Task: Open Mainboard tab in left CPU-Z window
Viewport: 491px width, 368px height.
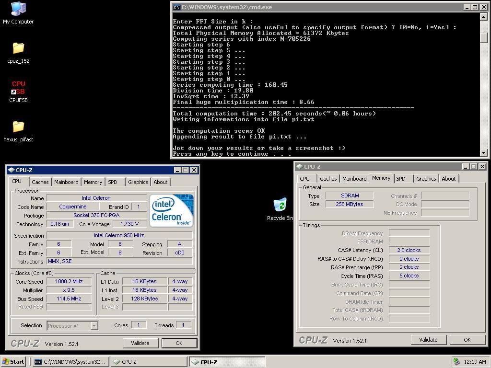Action: coord(66,182)
